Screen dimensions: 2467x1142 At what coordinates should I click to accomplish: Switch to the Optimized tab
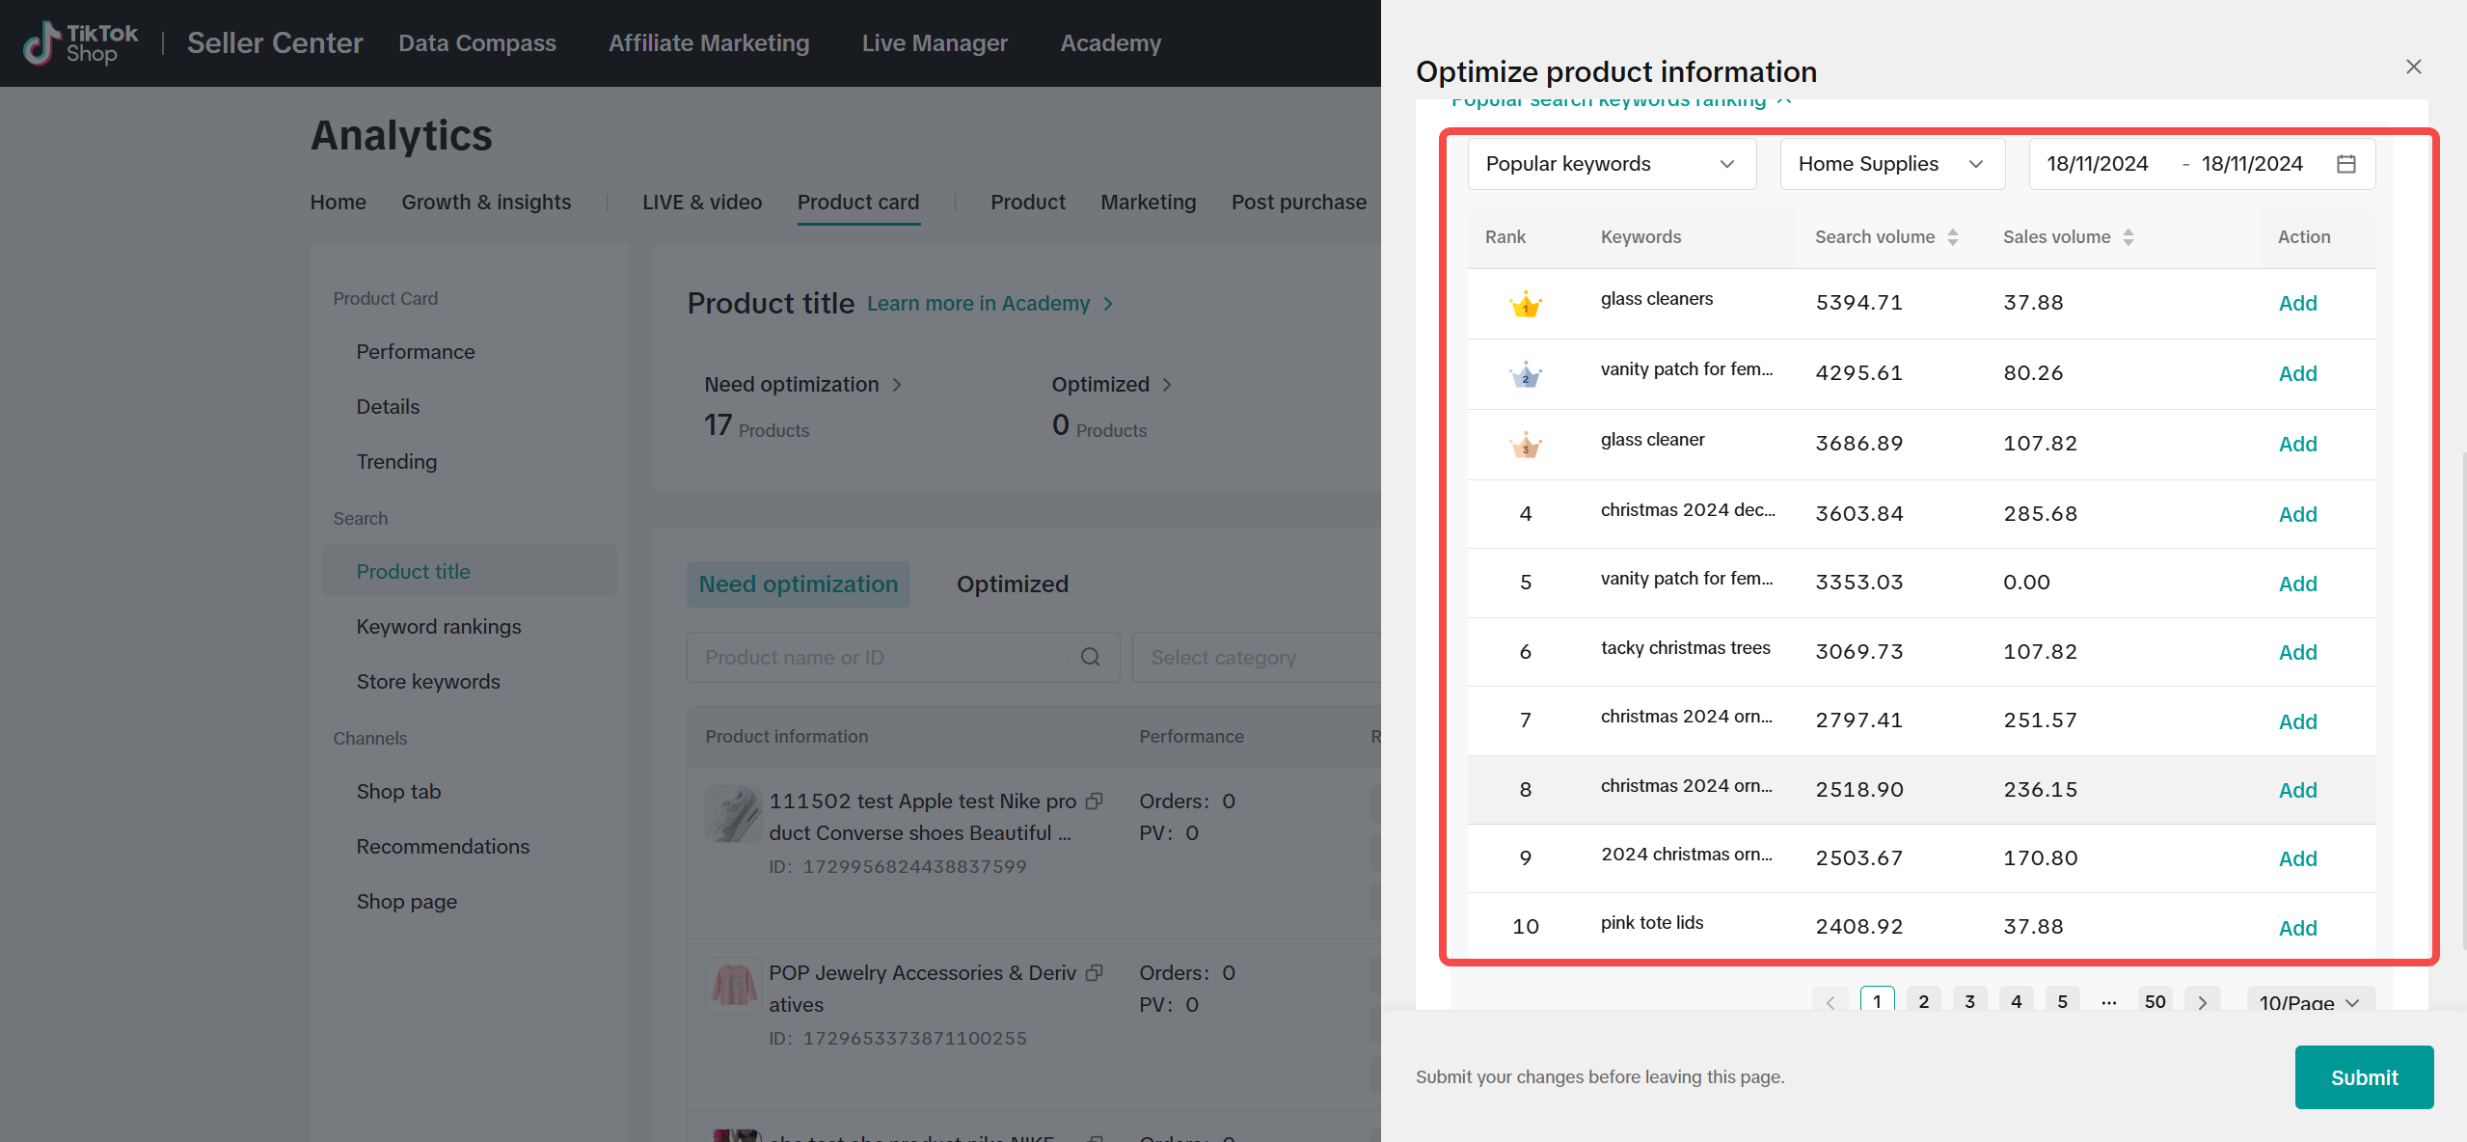tap(1012, 585)
